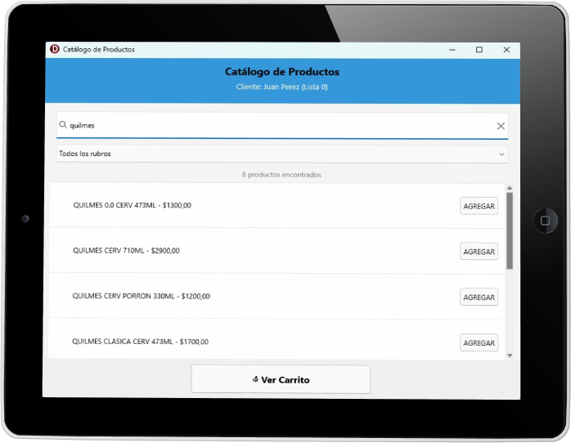Select the QUILMES 0.0 CERV 473ML row text
Image resolution: width=571 pixels, height=443 pixels.
(132, 205)
